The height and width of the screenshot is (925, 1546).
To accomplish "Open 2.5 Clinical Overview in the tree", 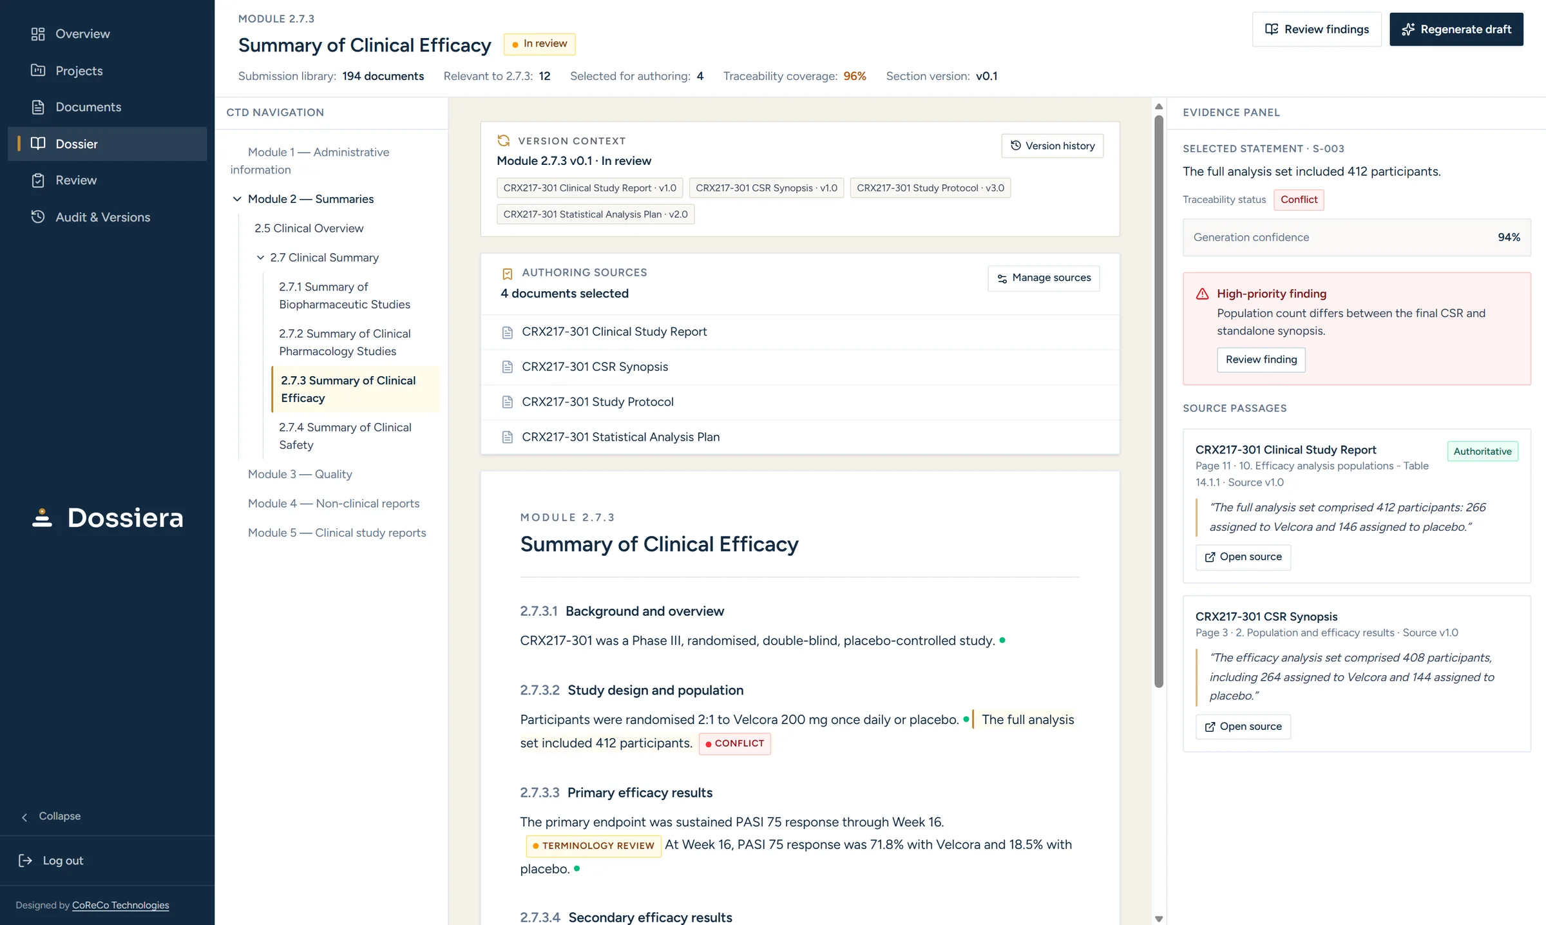I will click(309, 228).
